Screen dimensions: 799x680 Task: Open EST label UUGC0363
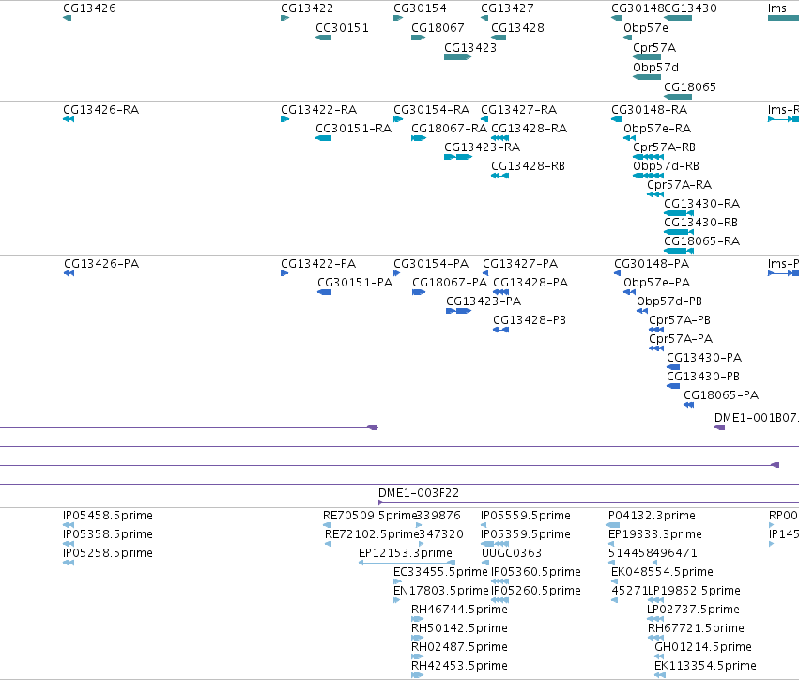[512, 553]
